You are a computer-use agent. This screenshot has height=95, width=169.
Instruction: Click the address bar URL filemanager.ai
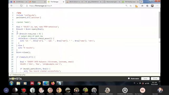[40, 6]
